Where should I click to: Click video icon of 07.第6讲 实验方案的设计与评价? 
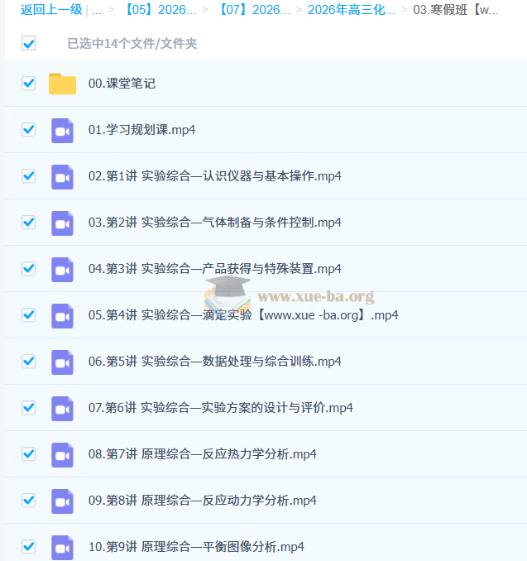[x=62, y=408]
